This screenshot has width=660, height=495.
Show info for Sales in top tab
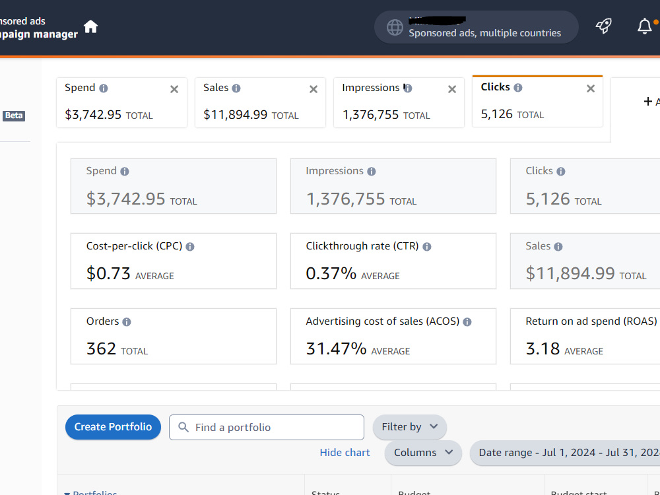[x=236, y=88]
